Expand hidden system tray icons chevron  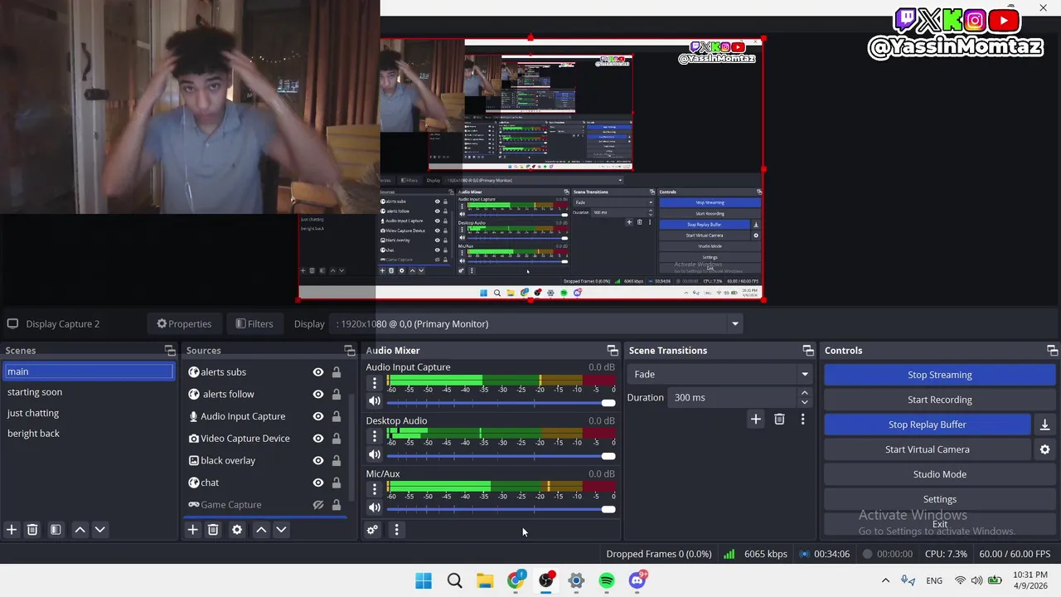point(885,580)
